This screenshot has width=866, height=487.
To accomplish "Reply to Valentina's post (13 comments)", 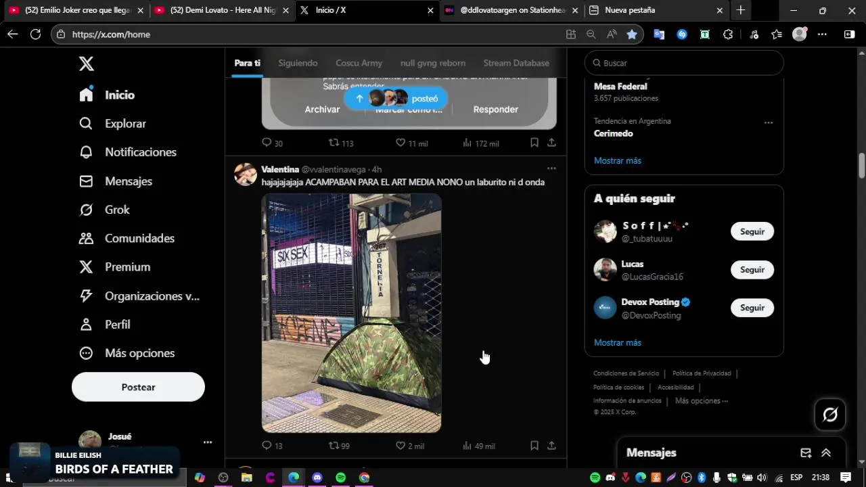I will (272, 446).
